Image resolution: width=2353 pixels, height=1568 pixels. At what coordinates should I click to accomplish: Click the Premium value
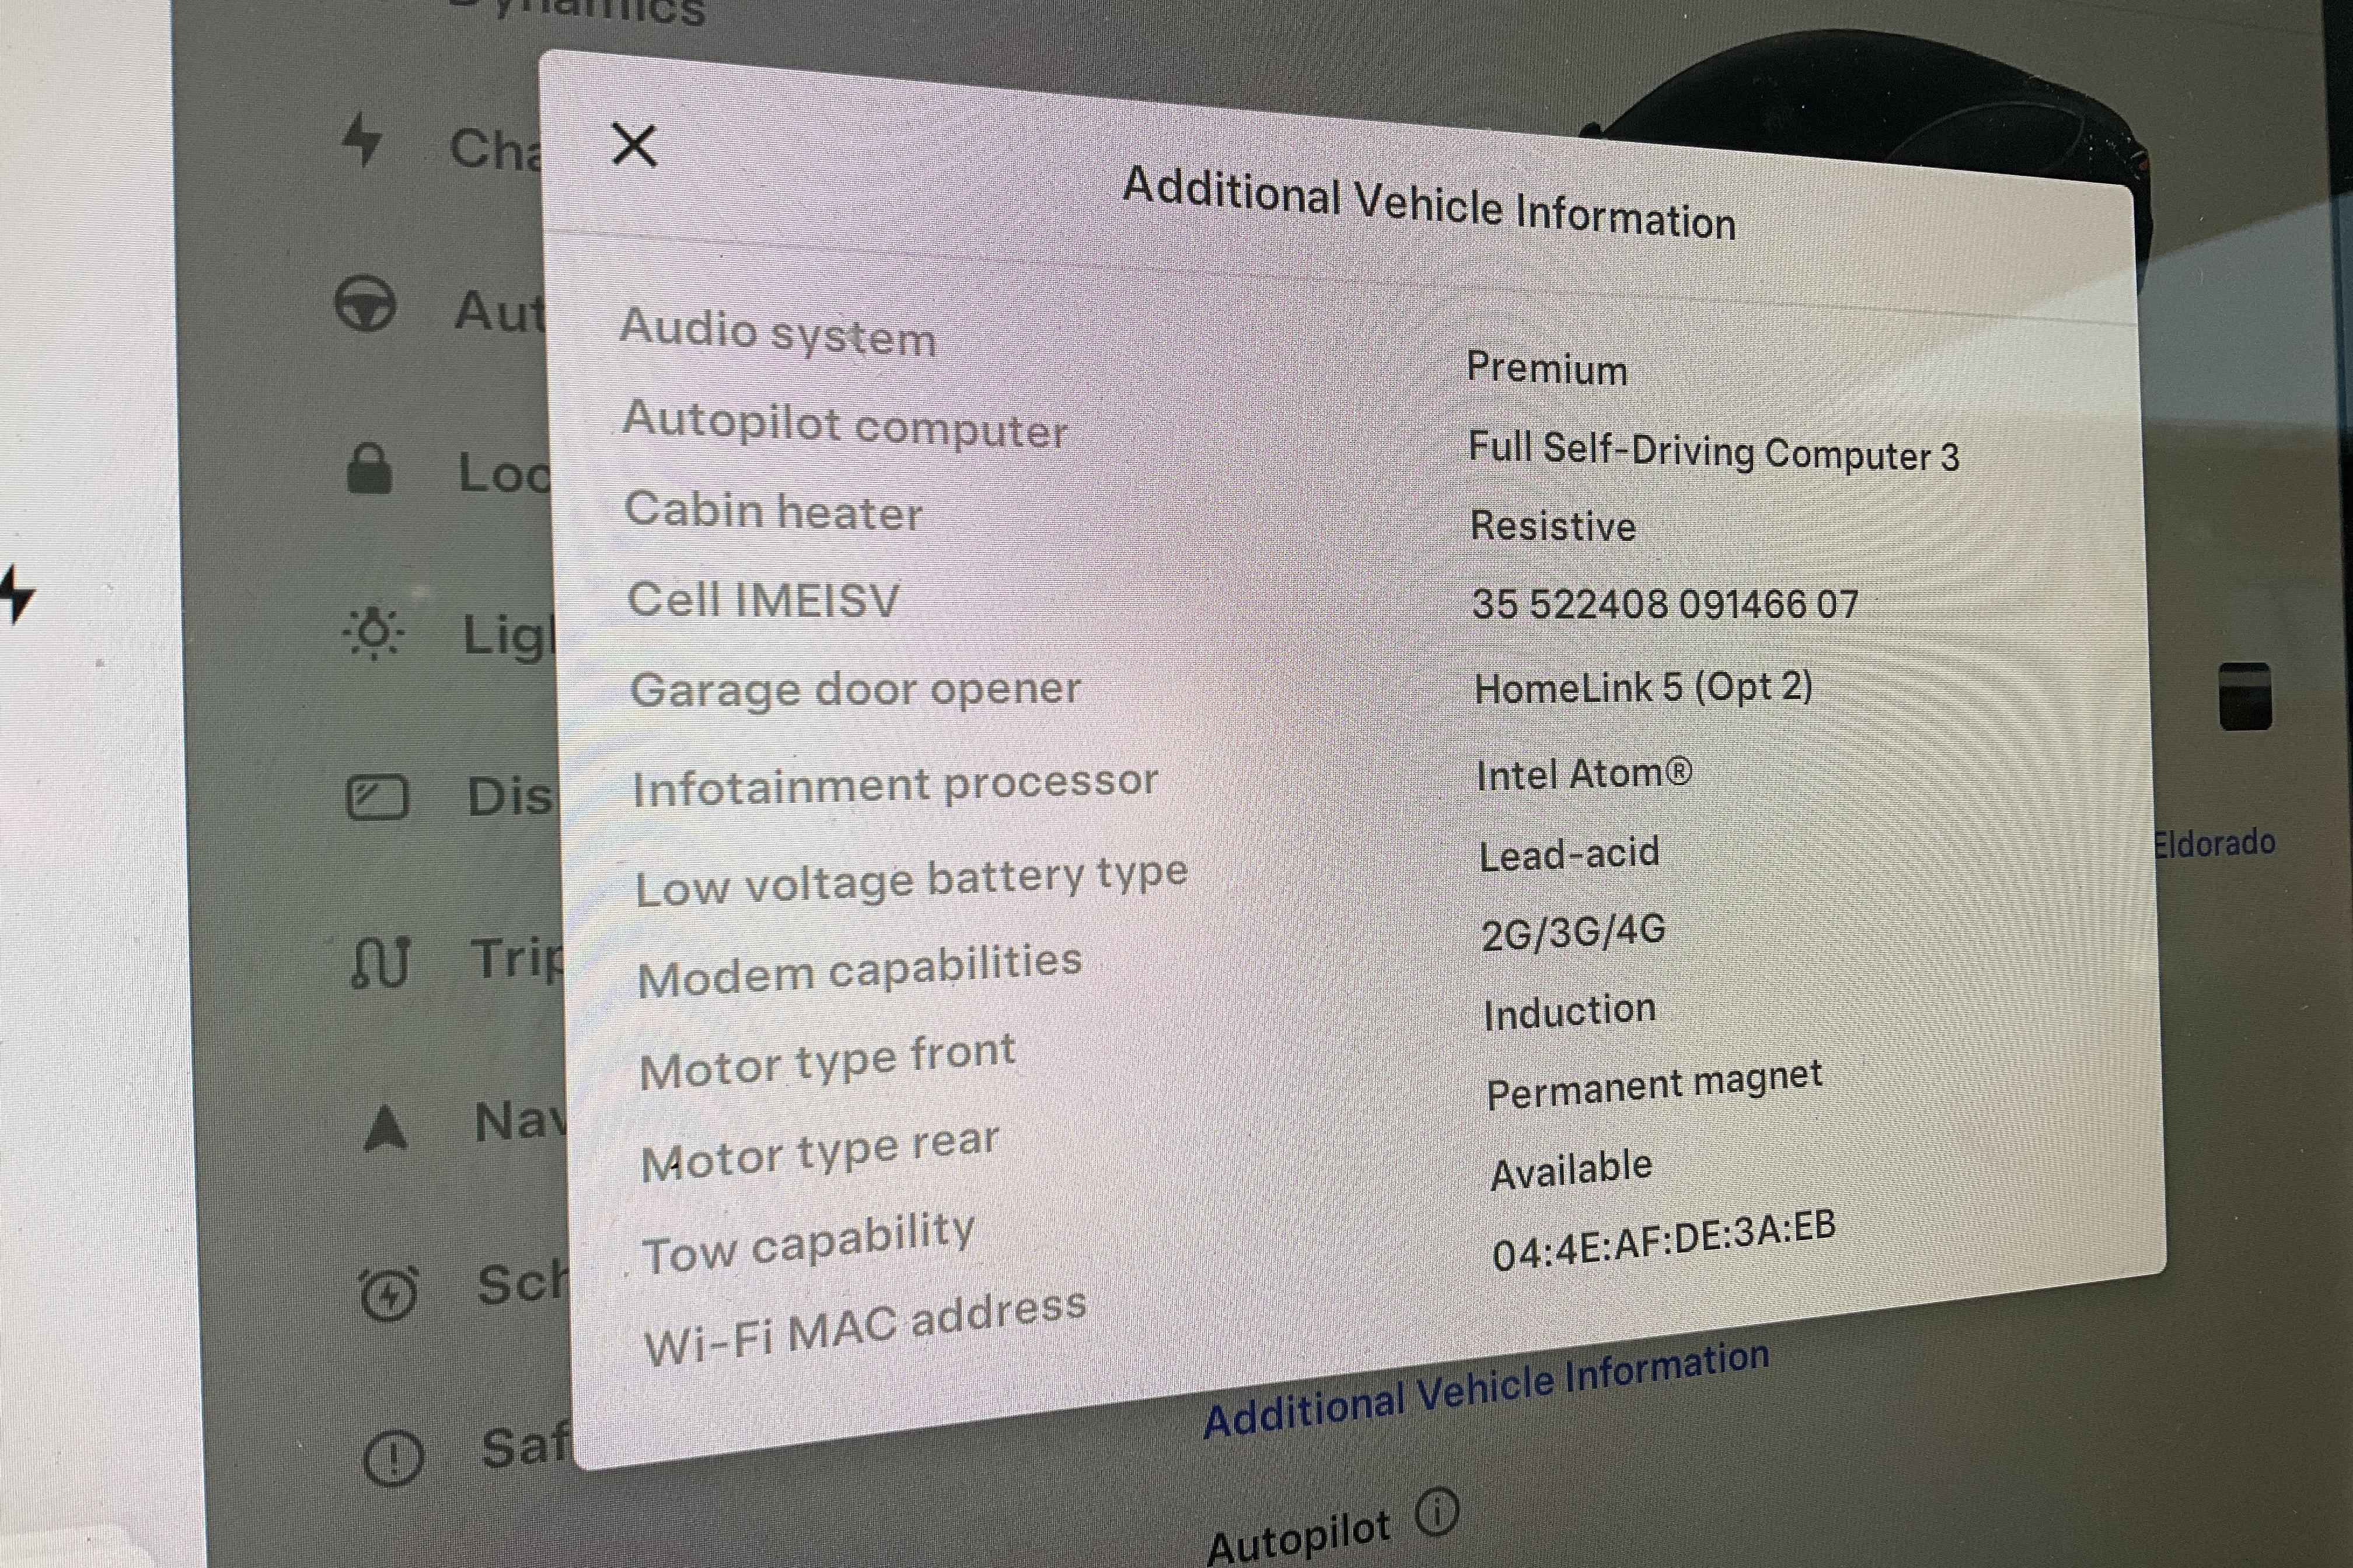pos(1546,369)
